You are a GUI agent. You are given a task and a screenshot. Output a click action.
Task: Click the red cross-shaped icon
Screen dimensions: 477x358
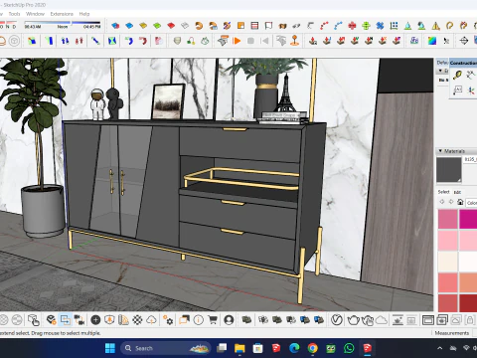352,26
